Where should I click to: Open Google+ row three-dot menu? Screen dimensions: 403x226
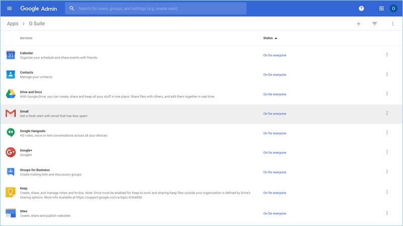tap(387, 152)
